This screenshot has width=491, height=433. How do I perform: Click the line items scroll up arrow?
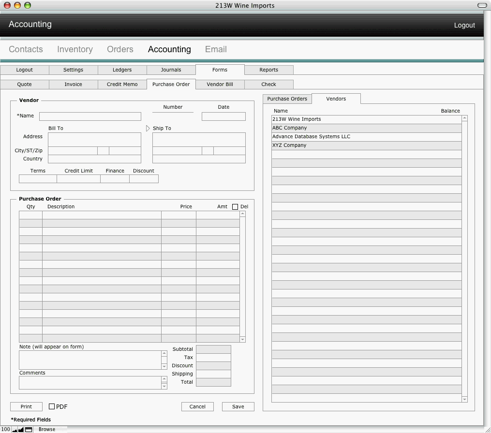click(242, 214)
